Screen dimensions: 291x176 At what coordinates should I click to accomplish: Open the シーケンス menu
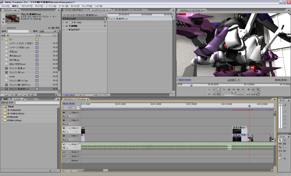[51, 6]
